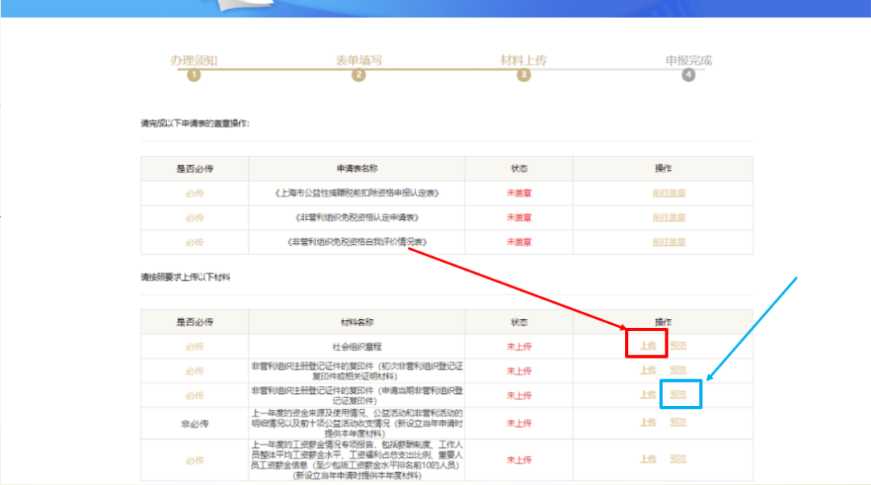Click 前往盖章 for 上海市公益性捐赠税前扣除资格申报认定表
871x485 pixels.
[x=669, y=193]
